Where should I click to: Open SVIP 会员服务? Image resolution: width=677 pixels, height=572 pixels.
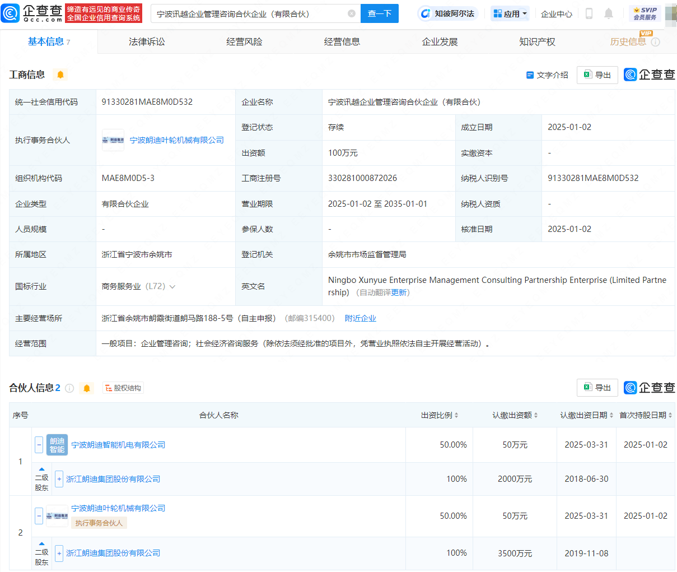(645, 13)
